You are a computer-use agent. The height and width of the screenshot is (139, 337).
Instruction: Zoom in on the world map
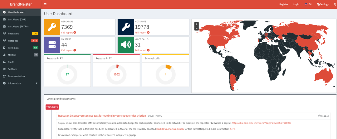pos(197,24)
